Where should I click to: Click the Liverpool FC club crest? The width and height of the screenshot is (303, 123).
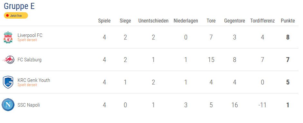8,37
